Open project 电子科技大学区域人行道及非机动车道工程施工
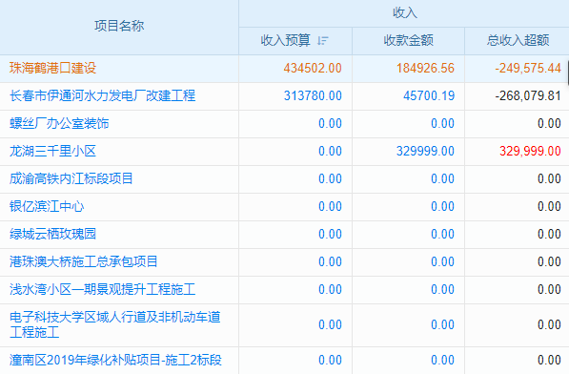The image size is (569, 374). (x=115, y=324)
